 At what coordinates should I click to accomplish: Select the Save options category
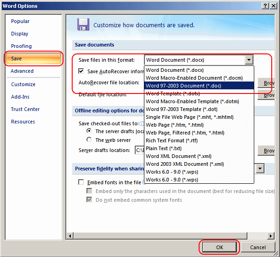pos(34,58)
